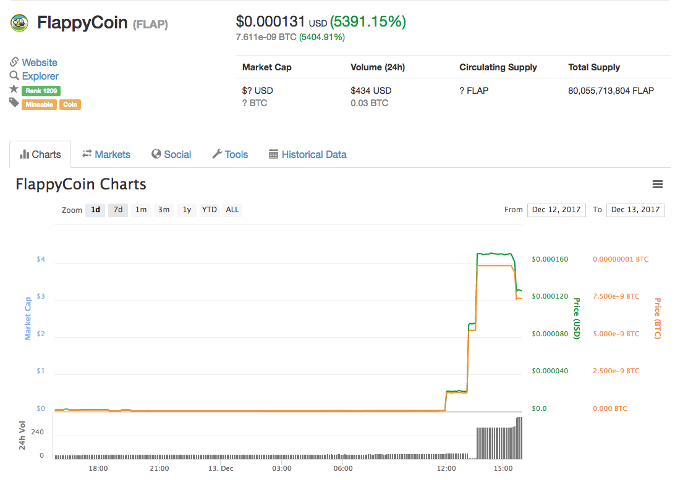The height and width of the screenshot is (480, 675).
Task: Click the 7.500e-9 BTC axis label
Action: tap(616, 296)
